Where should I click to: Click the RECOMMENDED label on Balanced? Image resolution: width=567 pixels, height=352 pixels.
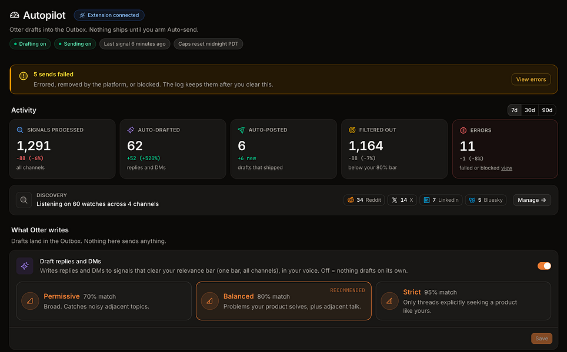pos(348,290)
